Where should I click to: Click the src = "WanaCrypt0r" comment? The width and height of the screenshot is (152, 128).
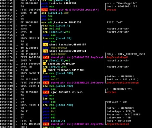122,3
